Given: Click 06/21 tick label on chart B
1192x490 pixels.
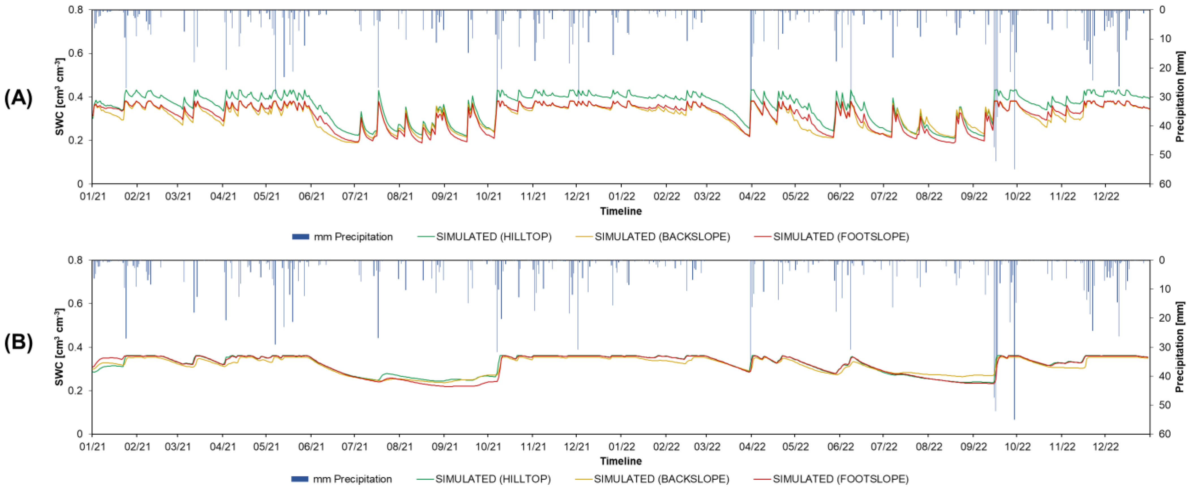Looking at the screenshot, I should click(311, 447).
